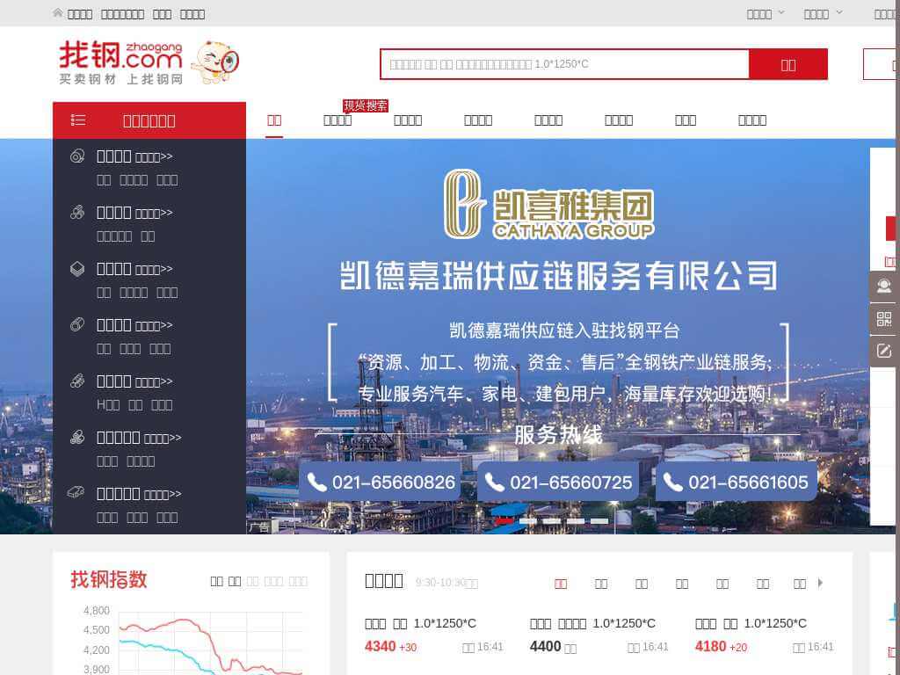Select the sixth sidebar category icon
This screenshot has height=675, width=900.
click(x=77, y=438)
